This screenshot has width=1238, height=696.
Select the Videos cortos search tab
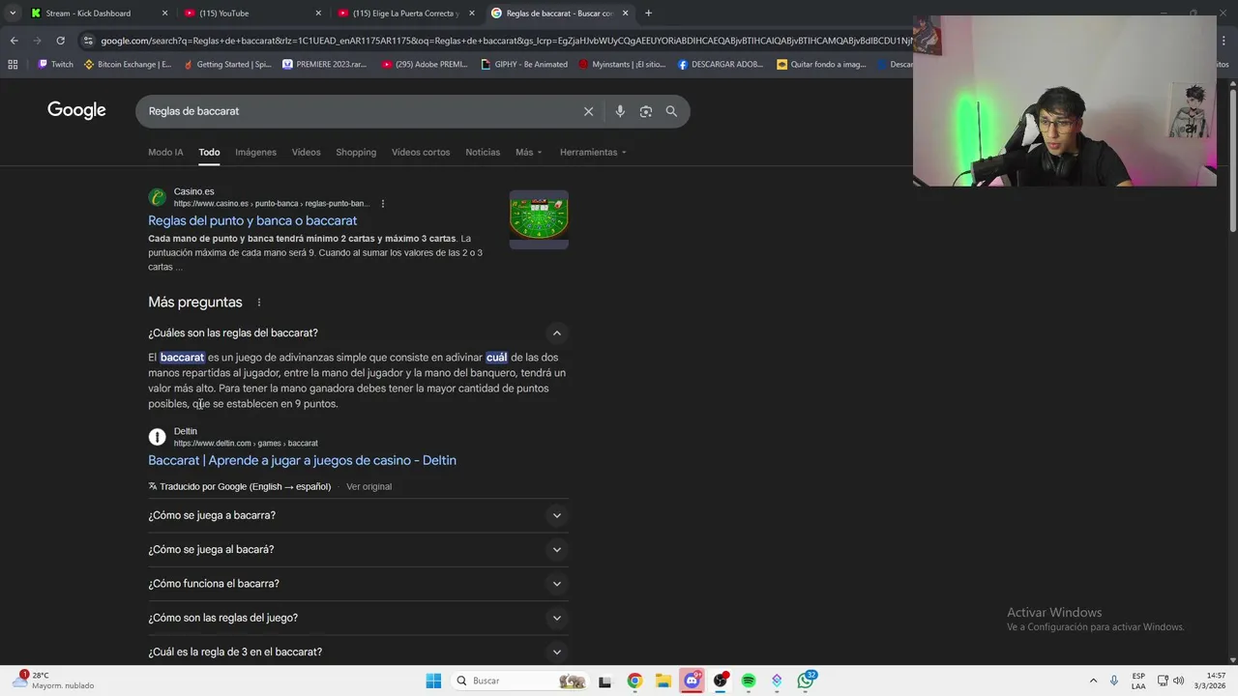(421, 152)
